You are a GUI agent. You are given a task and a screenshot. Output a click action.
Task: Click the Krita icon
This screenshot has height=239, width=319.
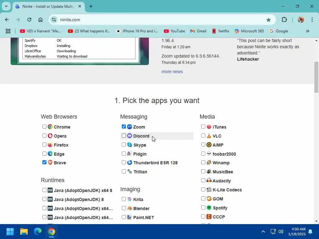pyautogui.click(x=130, y=199)
